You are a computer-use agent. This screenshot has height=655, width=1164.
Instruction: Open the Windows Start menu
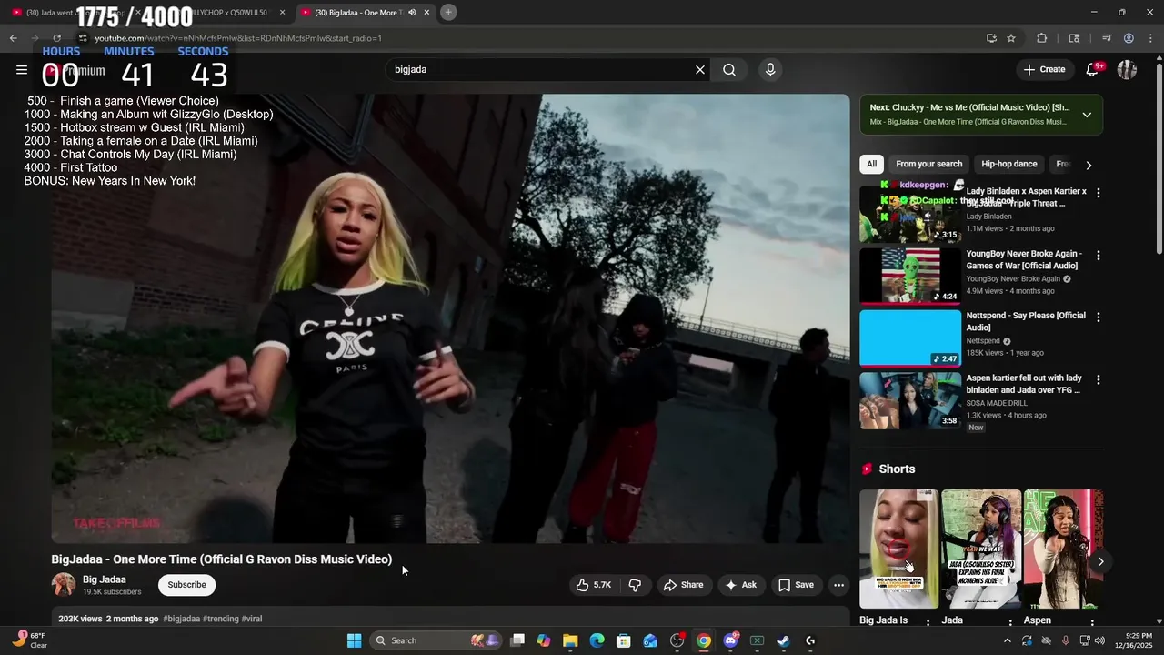pyautogui.click(x=355, y=640)
